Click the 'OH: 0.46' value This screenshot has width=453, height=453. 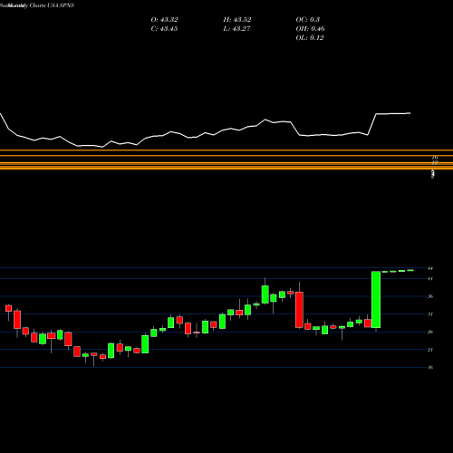pos(310,29)
